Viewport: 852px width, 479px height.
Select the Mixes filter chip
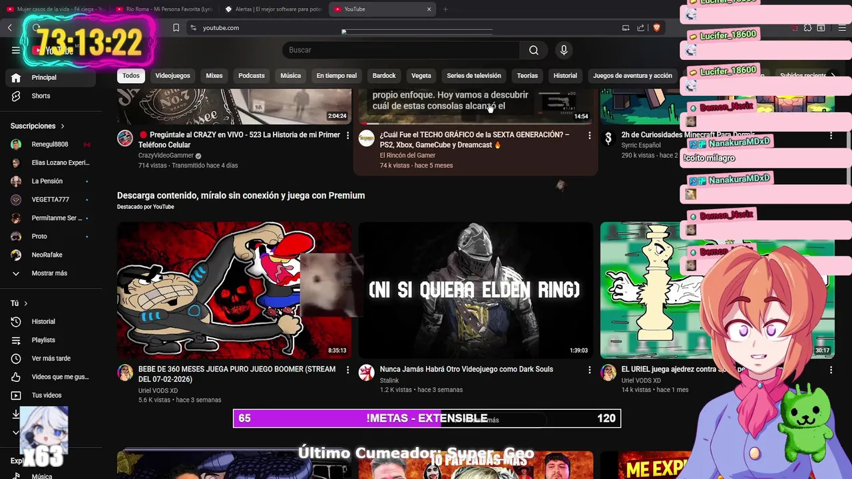pos(214,76)
